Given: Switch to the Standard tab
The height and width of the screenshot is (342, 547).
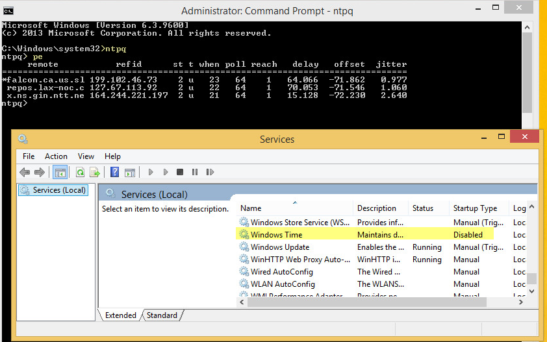Looking at the screenshot, I should (162, 315).
